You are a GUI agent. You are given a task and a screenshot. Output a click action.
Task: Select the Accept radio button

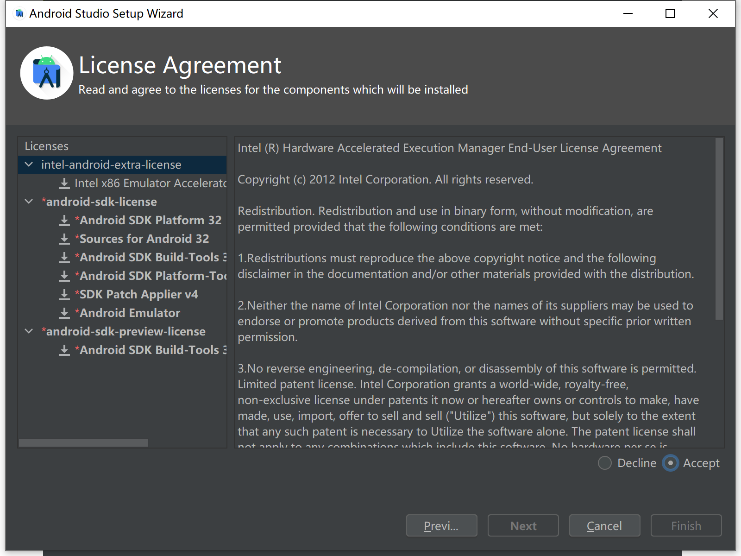point(670,463)
